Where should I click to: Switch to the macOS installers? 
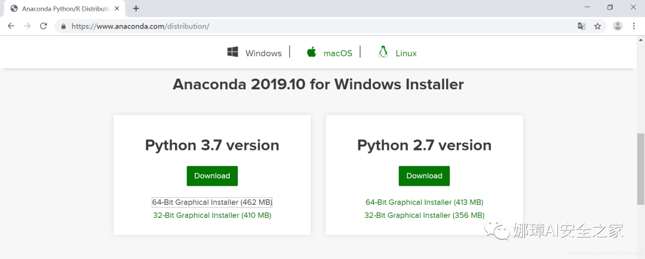pos(337,53)
